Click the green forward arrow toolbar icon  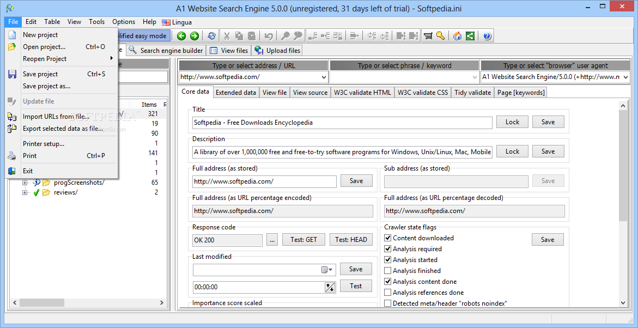[195, 36]
